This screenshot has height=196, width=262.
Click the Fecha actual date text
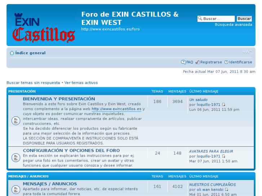coord(219,72)
